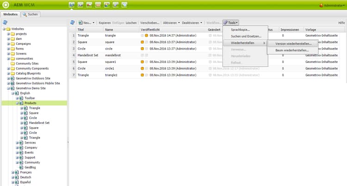Image resolution: width=347 pixels, height=186 pixels.
Task: Click the tree panel collapse splitter handle
Action: point(68,142)
